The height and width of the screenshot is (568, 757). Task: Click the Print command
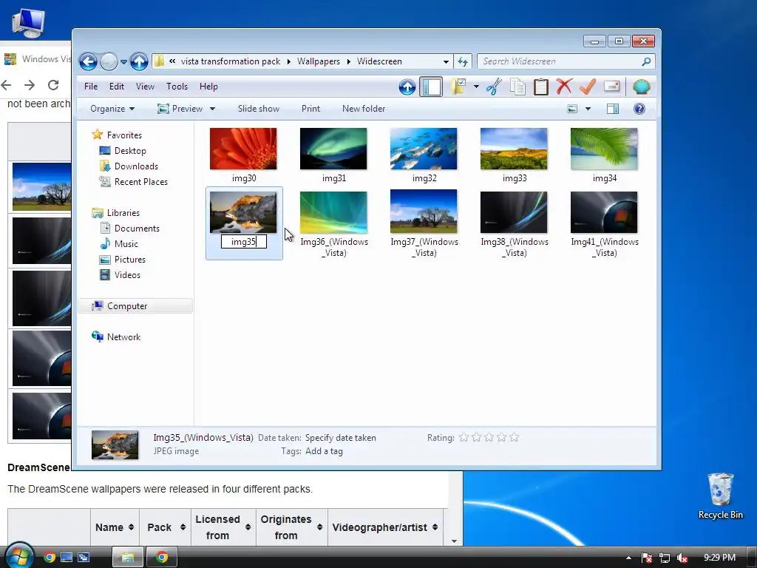pos(310,109)
